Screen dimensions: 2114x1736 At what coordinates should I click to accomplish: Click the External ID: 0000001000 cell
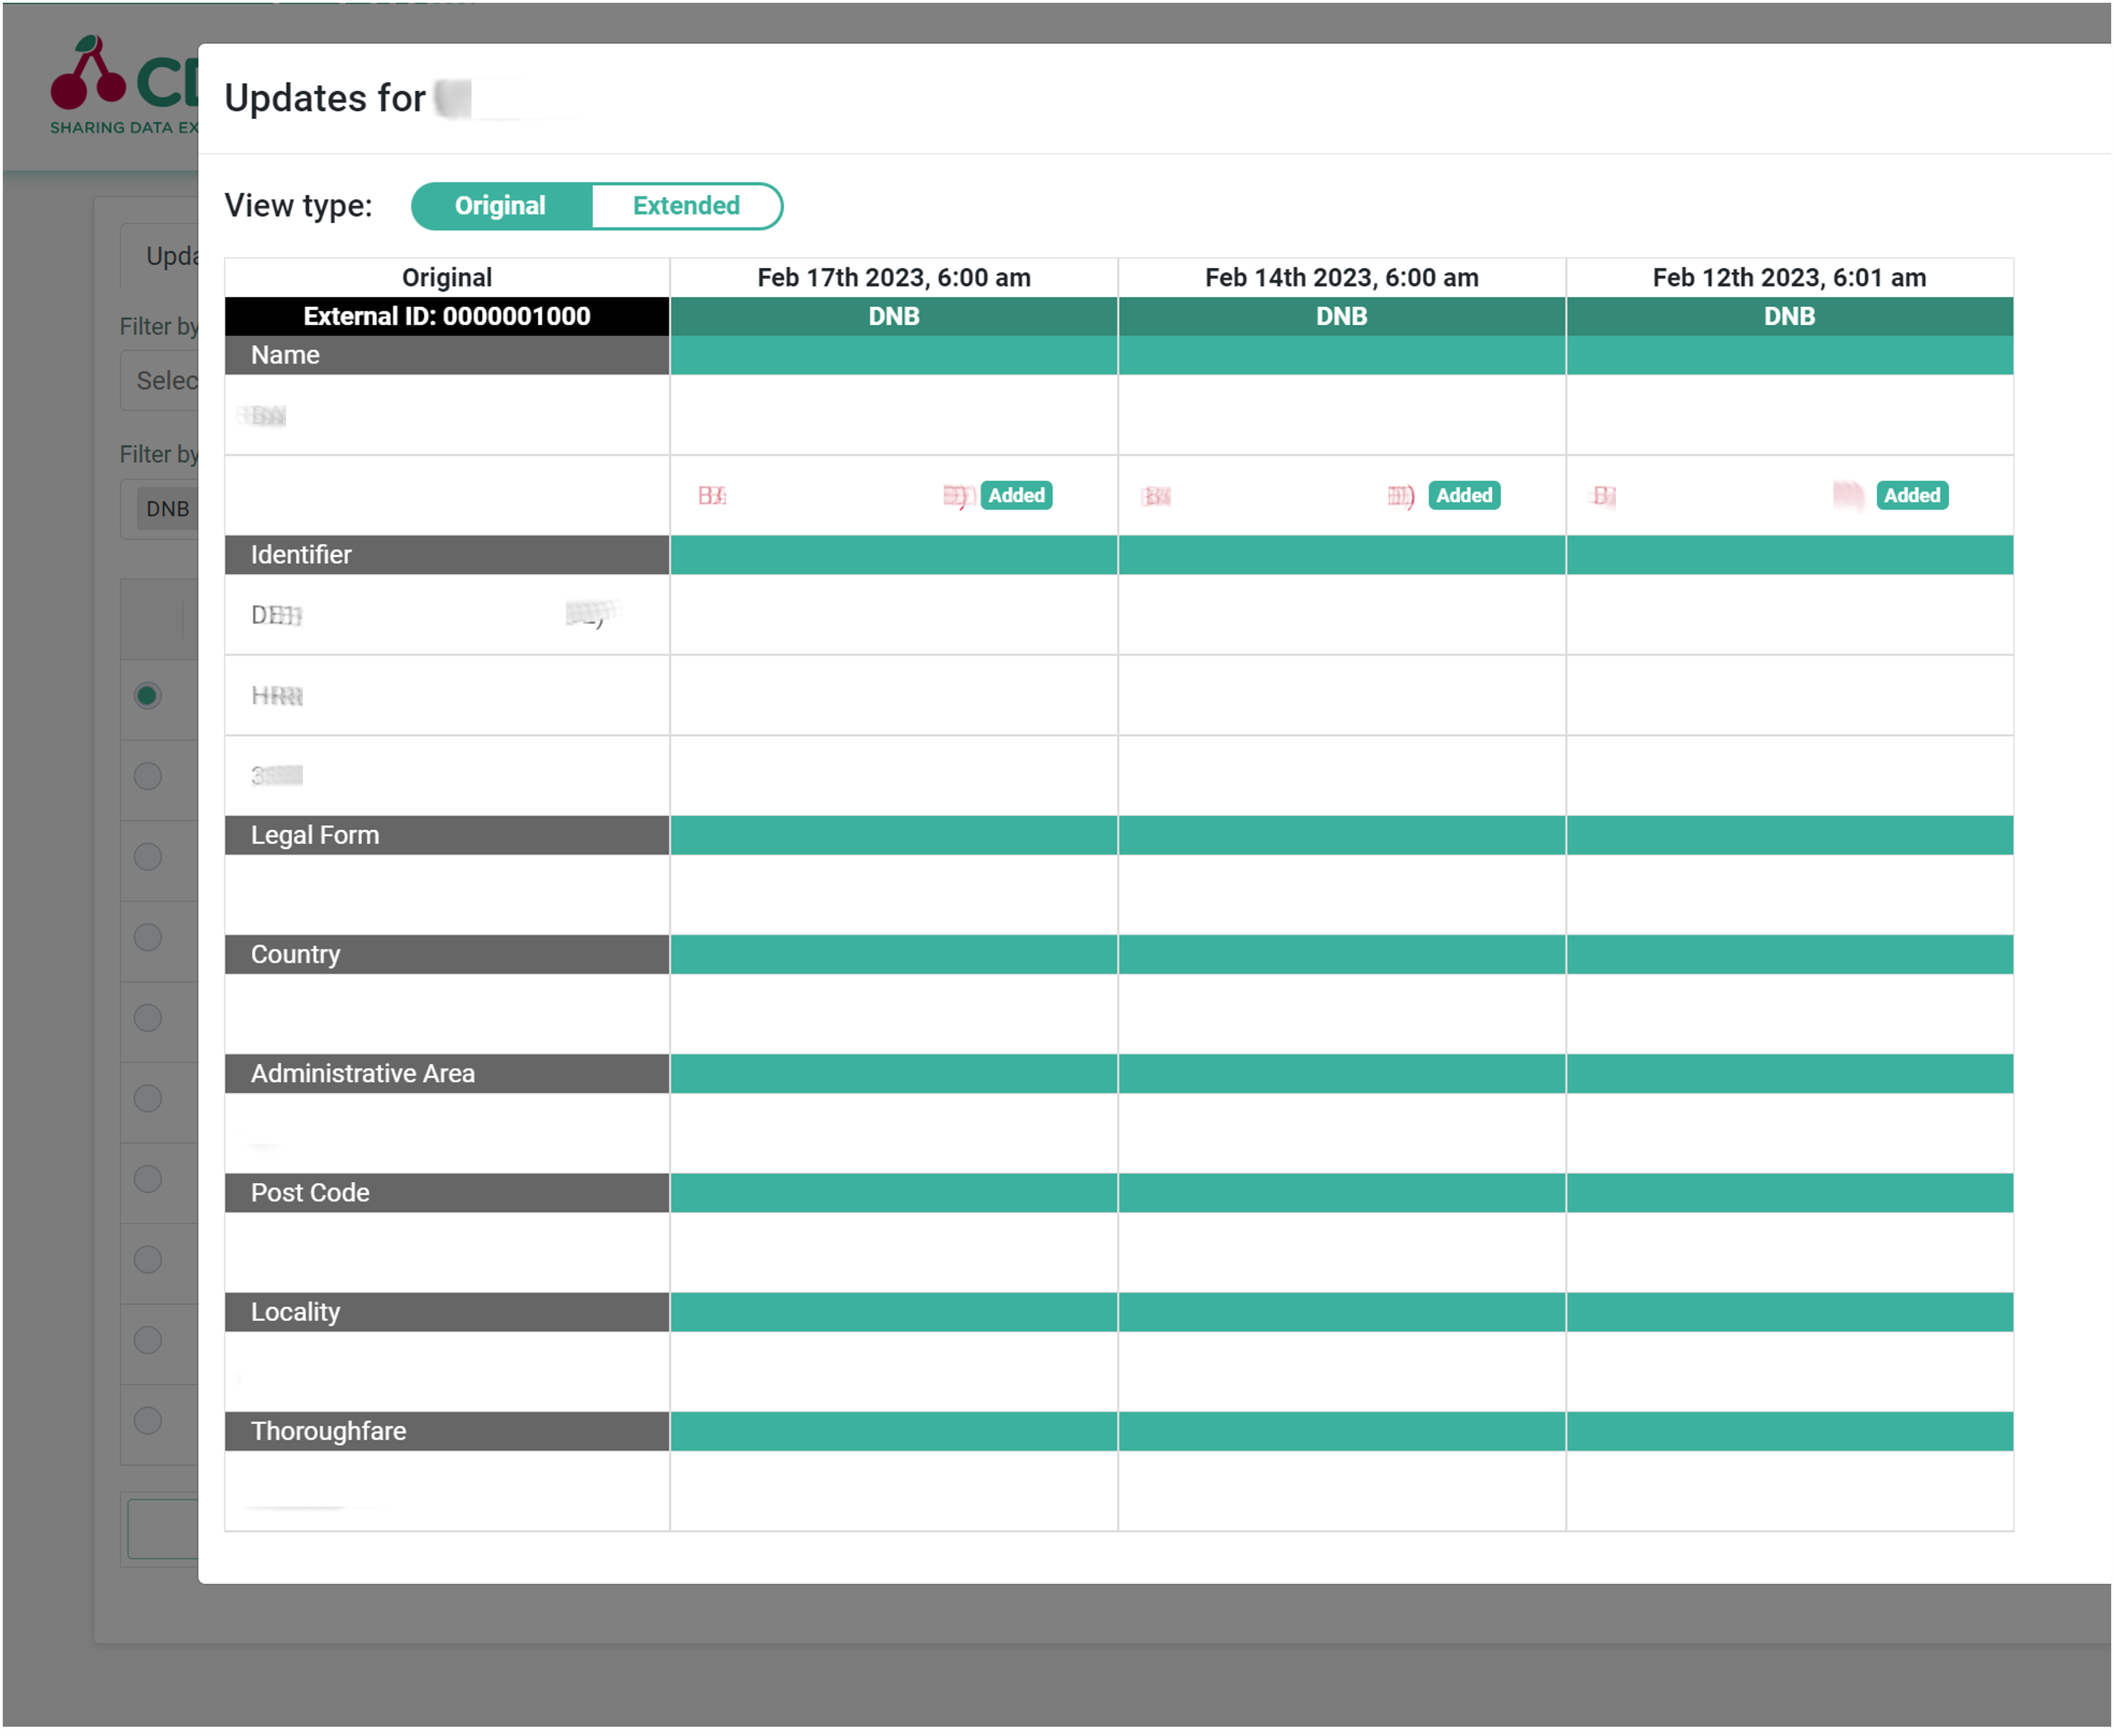pos(447,317)
